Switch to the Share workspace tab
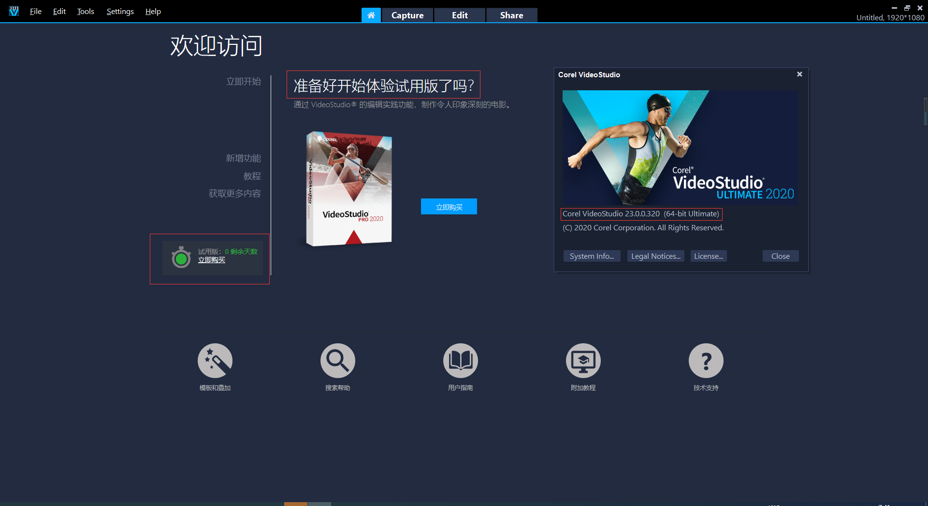The width and height of the screenshot is (928, 506). coord(512,15)
